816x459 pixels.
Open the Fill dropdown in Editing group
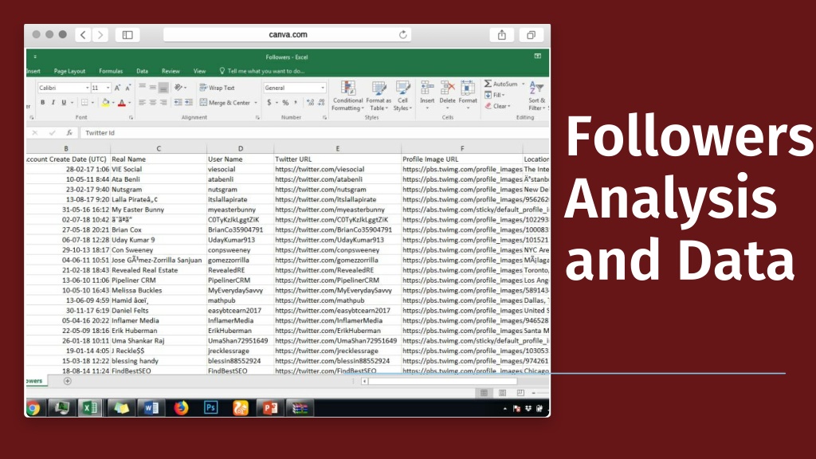coord(495,95)
